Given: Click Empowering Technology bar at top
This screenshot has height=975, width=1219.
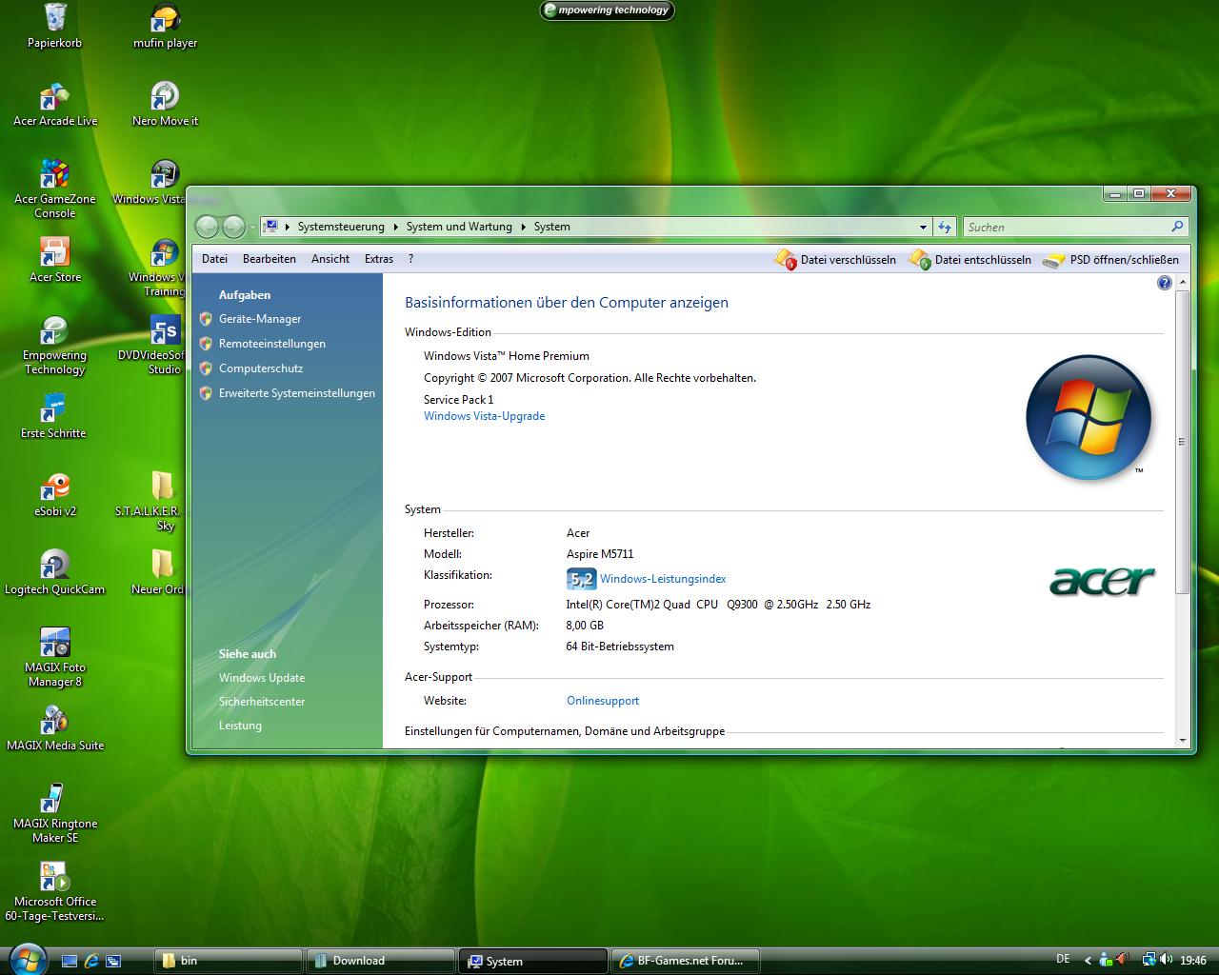Looking at the screenshot, I should tap(607, 10).
